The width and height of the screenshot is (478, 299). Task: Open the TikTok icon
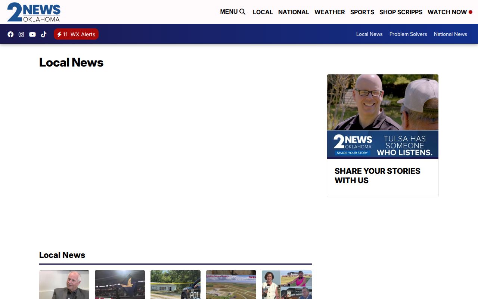tap(44, 34)
